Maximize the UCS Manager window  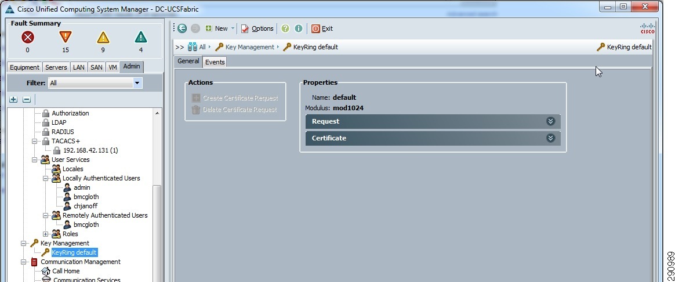coord(623,8)
